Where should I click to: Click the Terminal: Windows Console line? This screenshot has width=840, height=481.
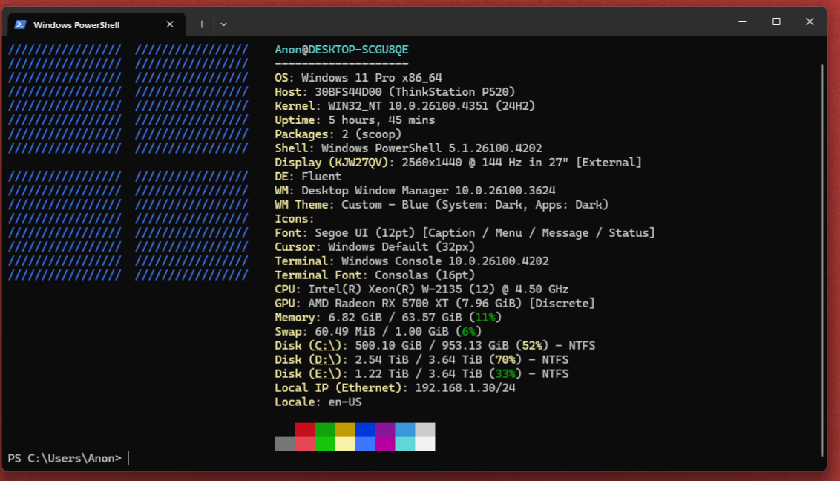tap(411, 261)
